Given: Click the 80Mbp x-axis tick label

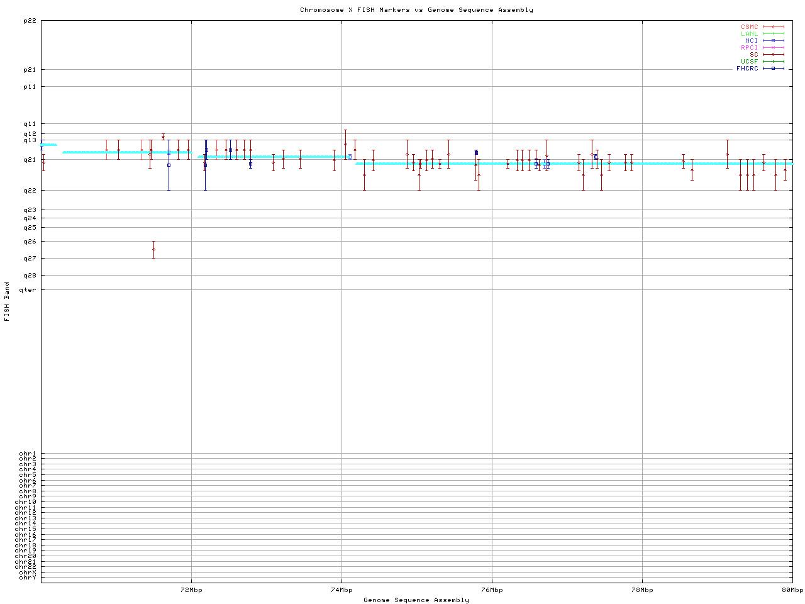Looking at the screenshot, I should (x=792, y=590).
